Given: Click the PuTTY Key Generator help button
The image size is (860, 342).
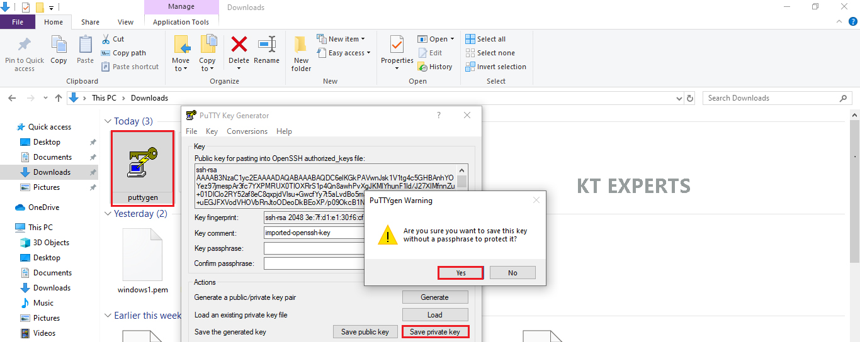Looking at the screenshot, I should click(x=439, y=115).
